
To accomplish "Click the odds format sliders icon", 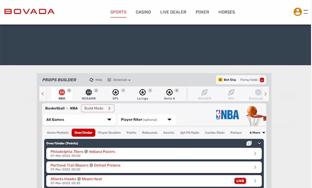I will point(109,80).
